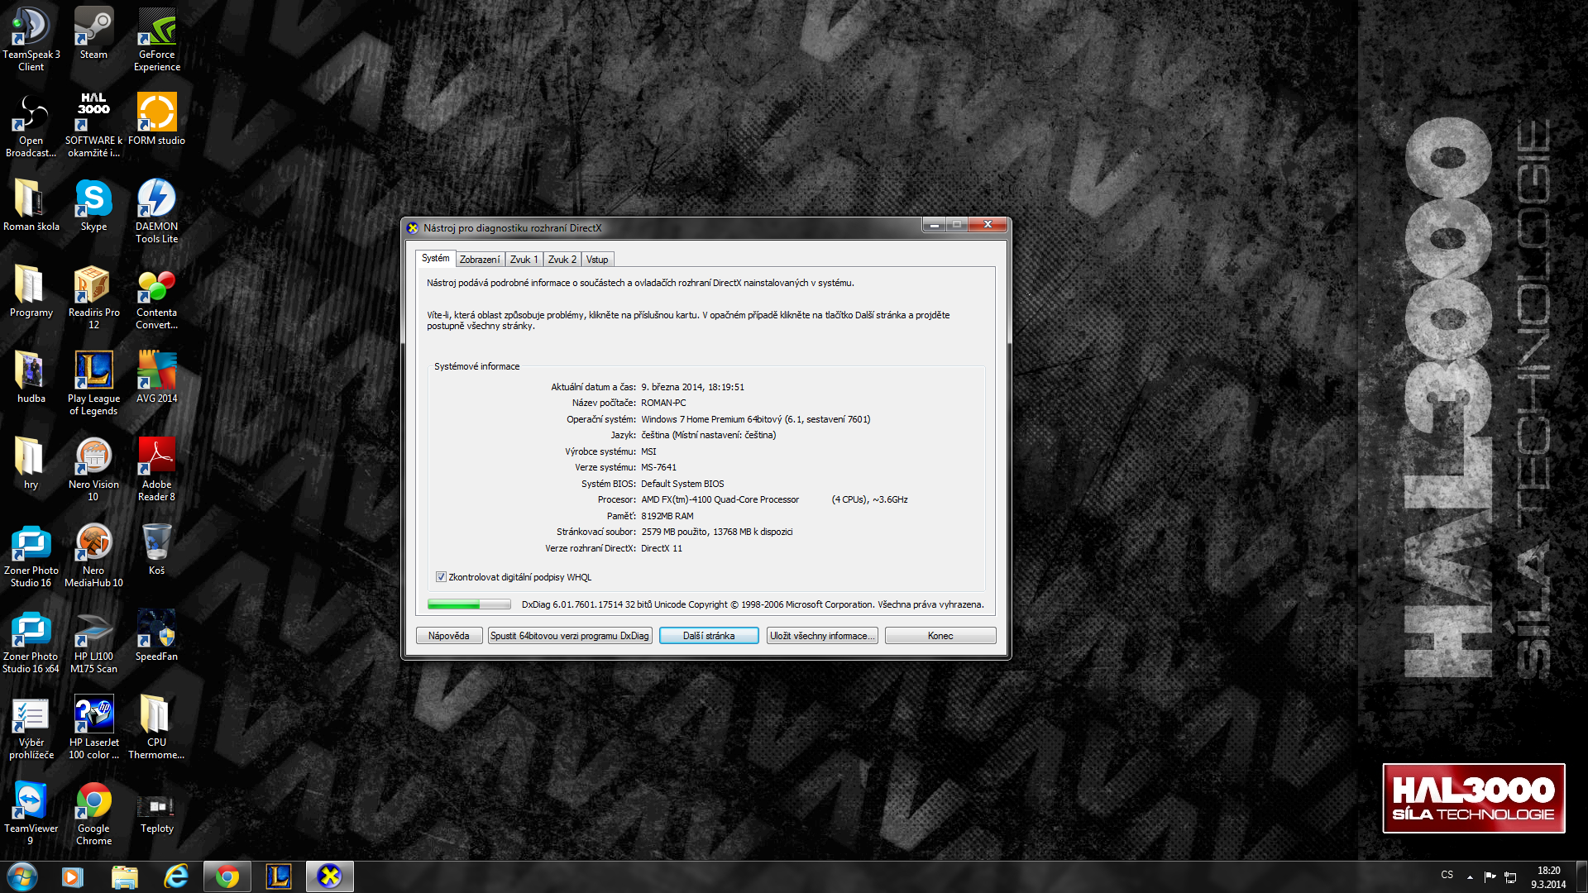Click the Konec button
This screenshot has height=893, width=1588.
[x=940, y=636]
